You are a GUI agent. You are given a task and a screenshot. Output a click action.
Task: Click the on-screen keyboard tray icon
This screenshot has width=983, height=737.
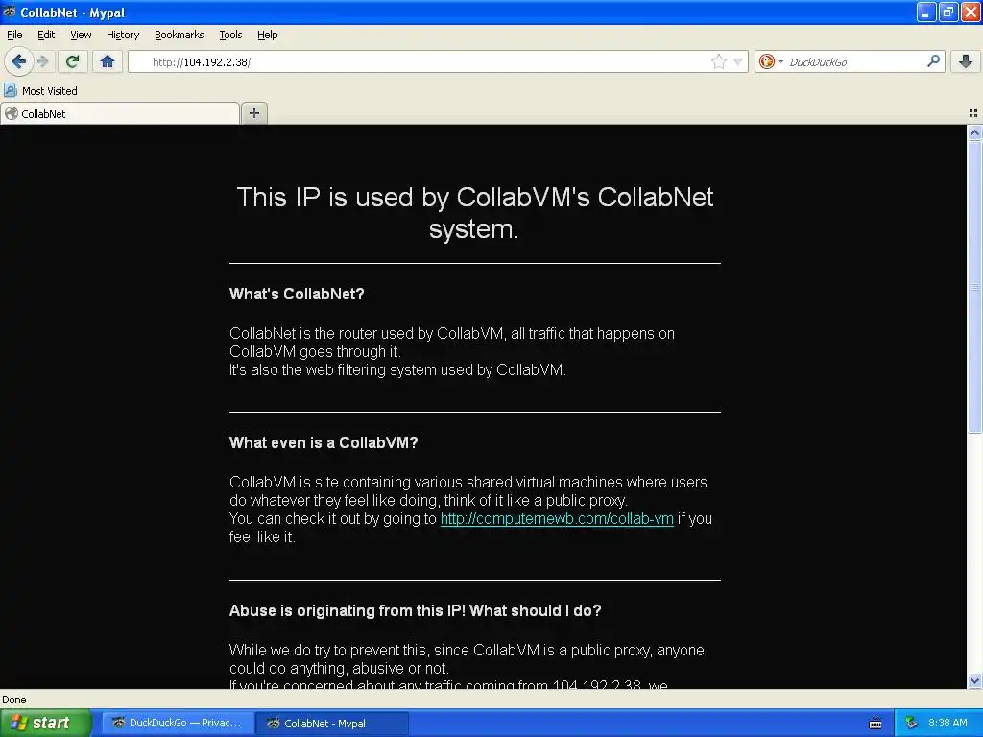point(875,724)
